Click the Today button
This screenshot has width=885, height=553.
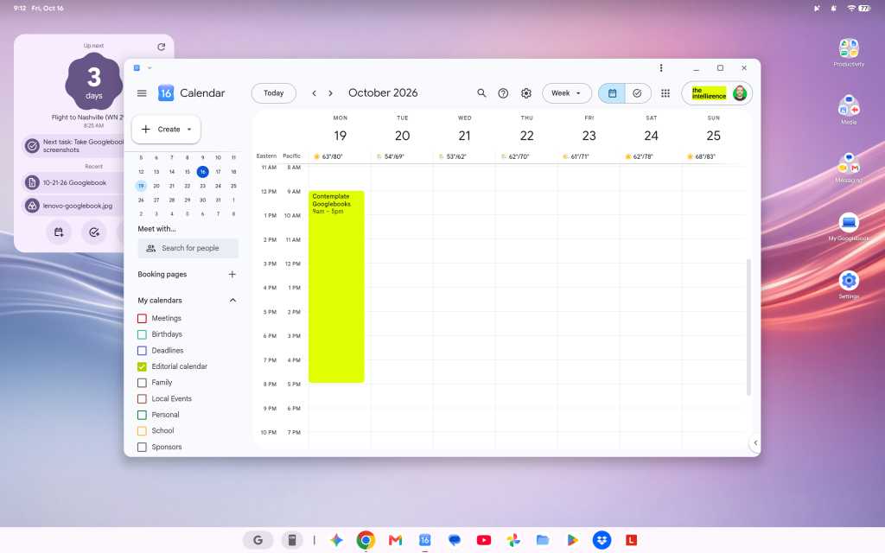coord(274,93)
